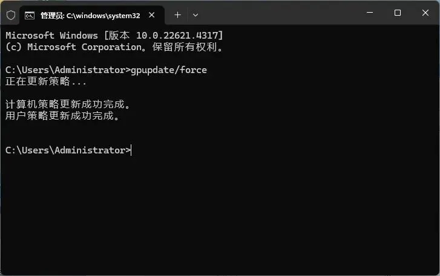Click the 正在更新策略... output line

click(46, 82)
